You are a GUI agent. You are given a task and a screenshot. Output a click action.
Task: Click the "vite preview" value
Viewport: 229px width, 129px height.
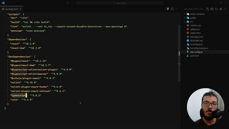coord(35,31)
